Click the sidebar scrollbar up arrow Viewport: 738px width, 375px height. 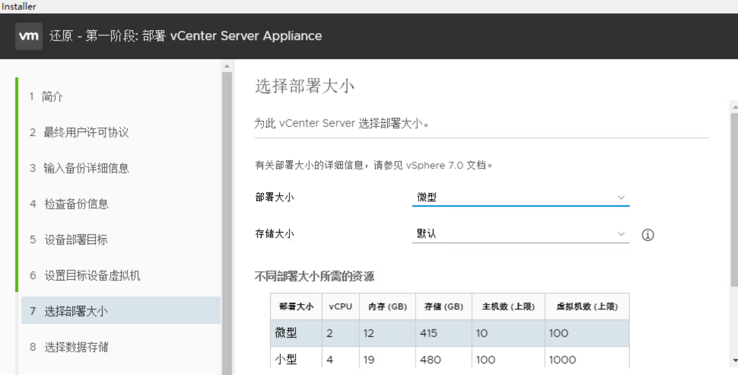227,66
